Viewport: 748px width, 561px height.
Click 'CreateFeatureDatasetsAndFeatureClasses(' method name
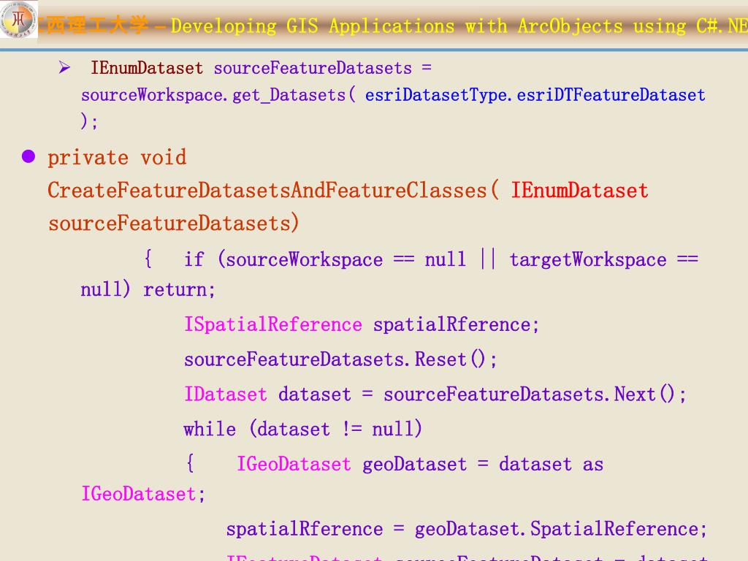(x=273, y=191)
